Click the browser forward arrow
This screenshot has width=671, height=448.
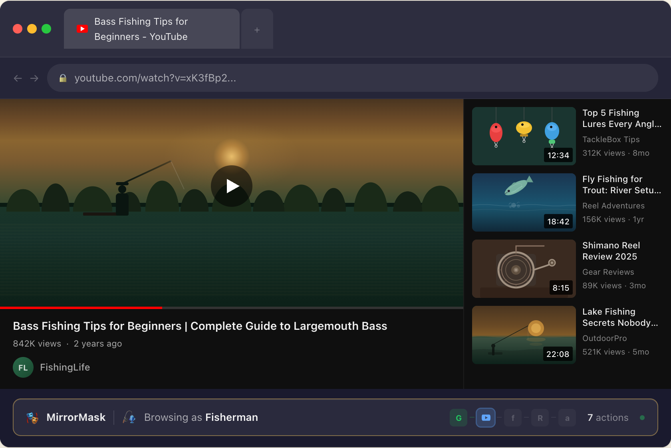pos(34,78)
